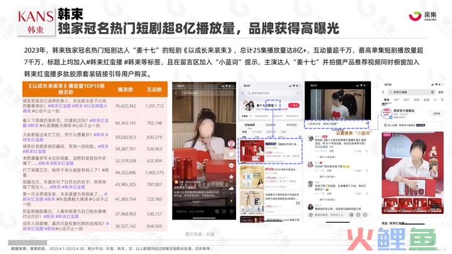
Task: Tap the heart like icon on the video
Action: (x=231, y=154)
